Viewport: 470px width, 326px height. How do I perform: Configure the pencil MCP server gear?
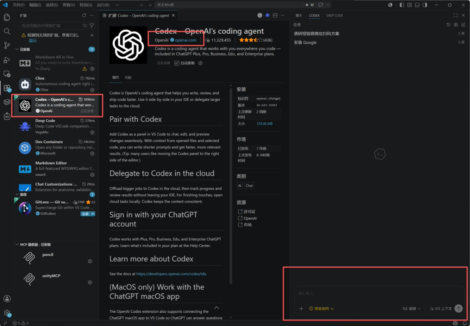pos(90,261)
